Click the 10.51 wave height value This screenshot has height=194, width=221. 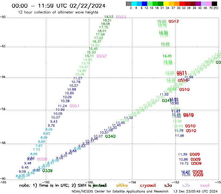tap(104, 133)
